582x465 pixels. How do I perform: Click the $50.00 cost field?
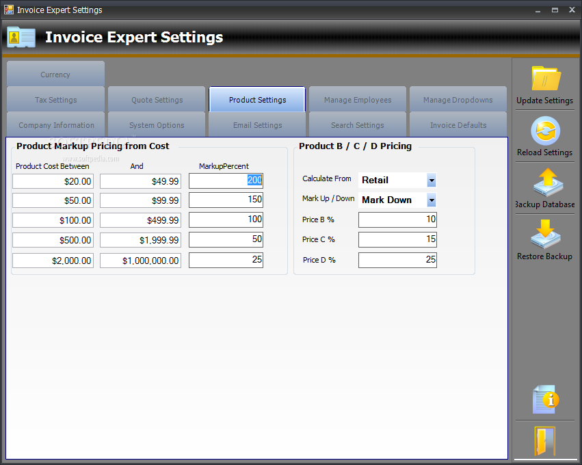pos(53,200)
